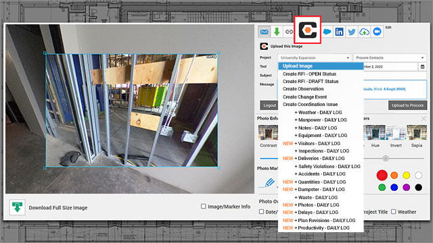Click the Upload to Procore button
This screenshot has width=433, height=243.
point(407,105)
